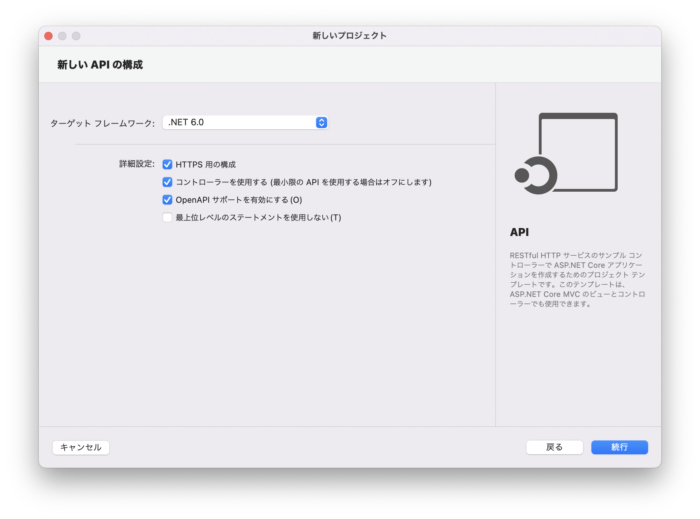Click the 新しい API の構成 heading
Viewport: 700px width, 519px height.
coord(100,65)
